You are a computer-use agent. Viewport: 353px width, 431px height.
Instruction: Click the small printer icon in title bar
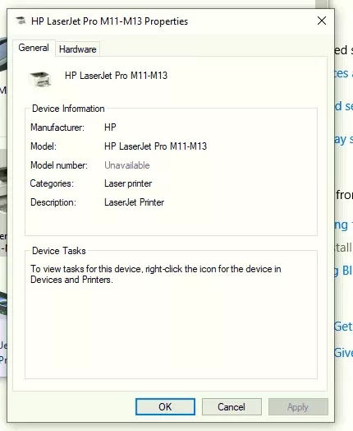coord(21,21)
